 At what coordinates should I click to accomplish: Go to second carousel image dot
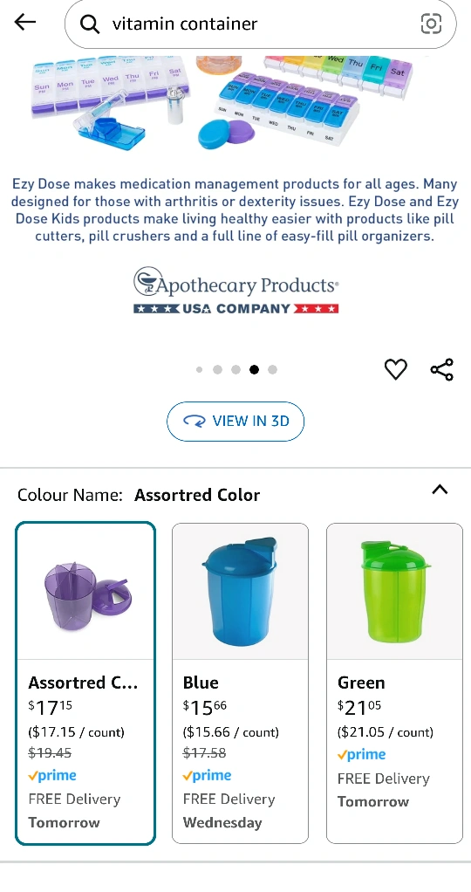[217, 370]
